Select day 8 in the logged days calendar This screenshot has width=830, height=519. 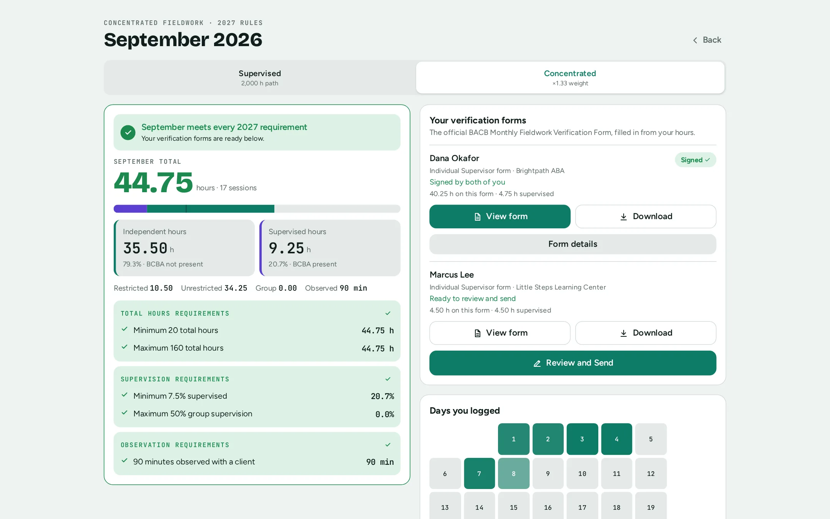[x=514, y=474]
